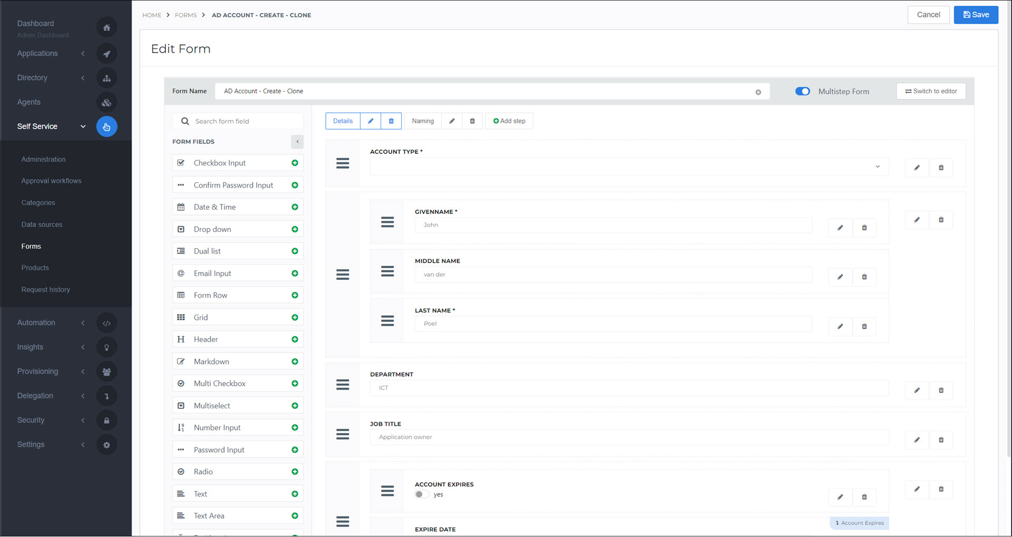Grab the Department field drag handle
The width and height of the screenshot is (1012, 537).
click(x=343, y=385)
